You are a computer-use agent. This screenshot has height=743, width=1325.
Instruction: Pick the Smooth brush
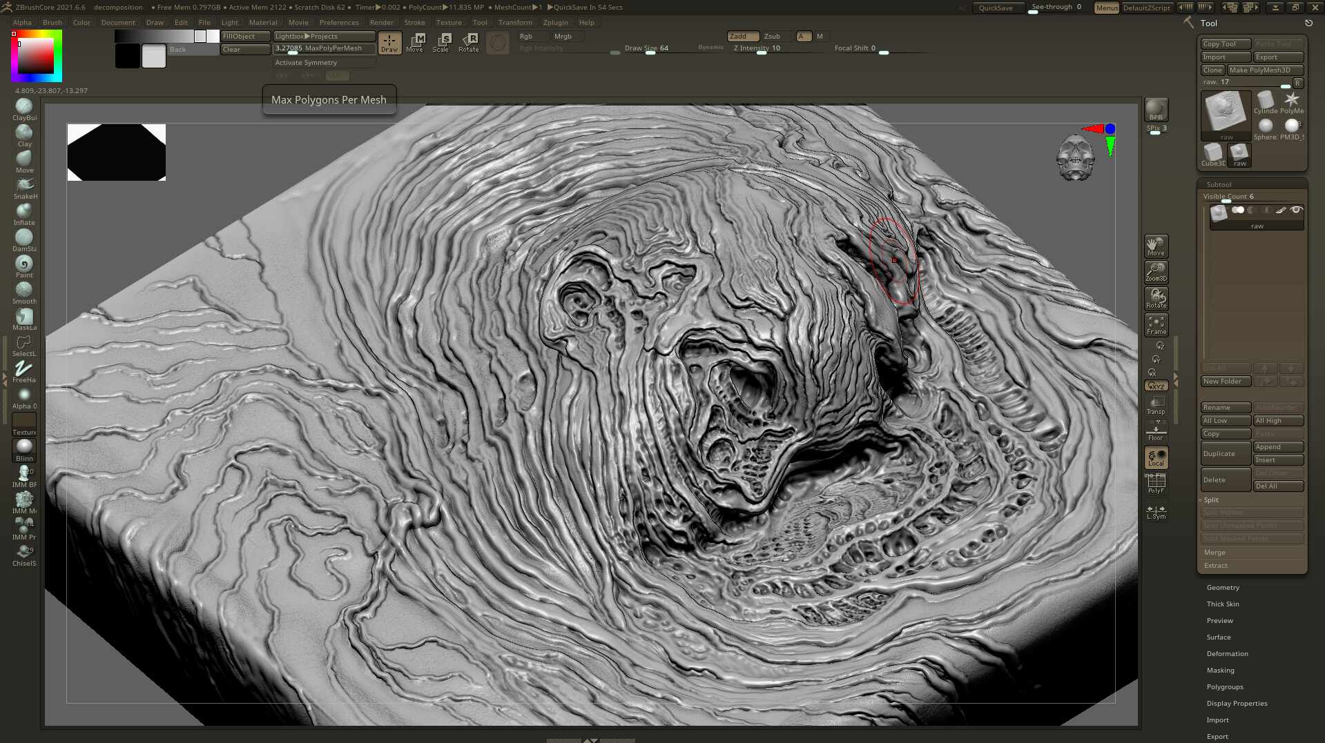pyautogui.click(x=24, y=290)
